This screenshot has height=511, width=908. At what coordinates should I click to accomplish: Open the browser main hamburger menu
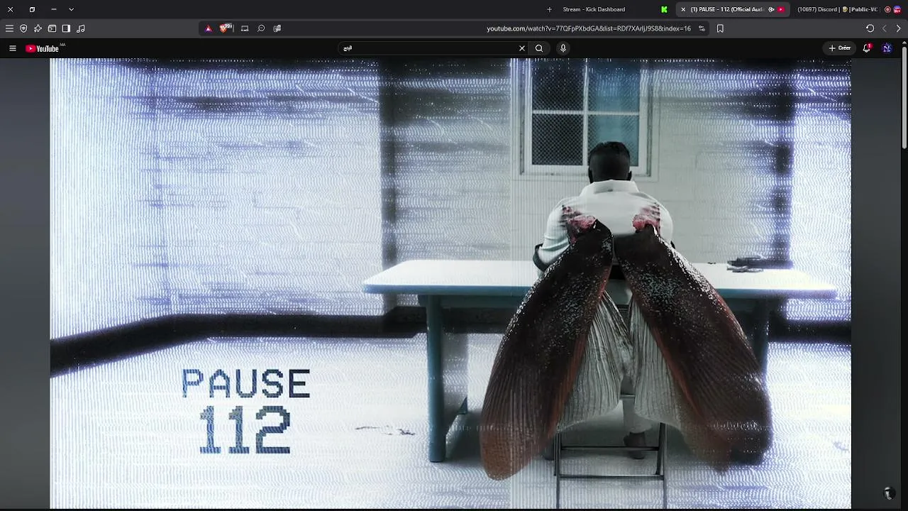tap(9, 28)
